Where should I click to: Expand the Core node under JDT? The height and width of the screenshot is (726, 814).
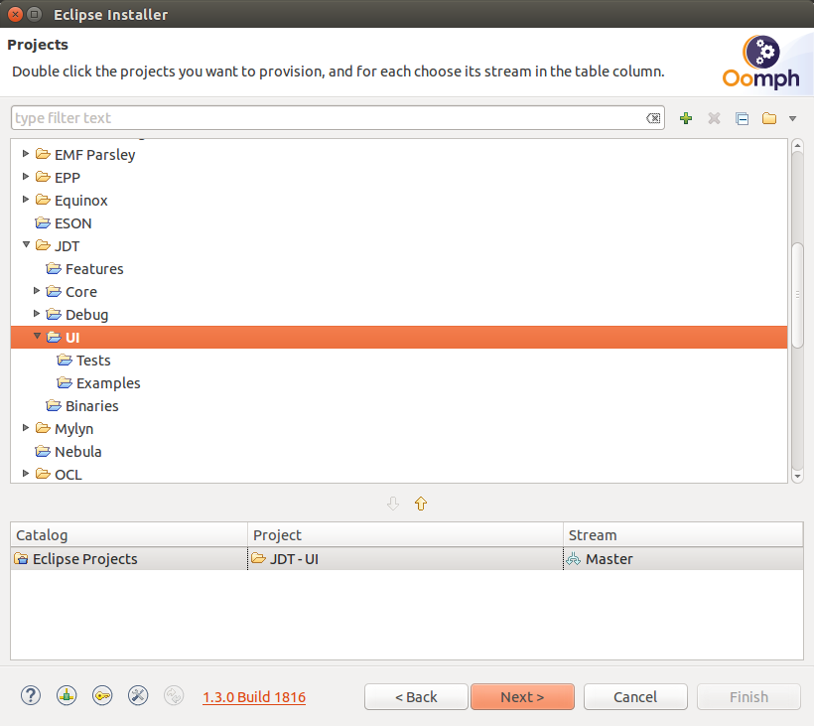click(x=37, y=291)
